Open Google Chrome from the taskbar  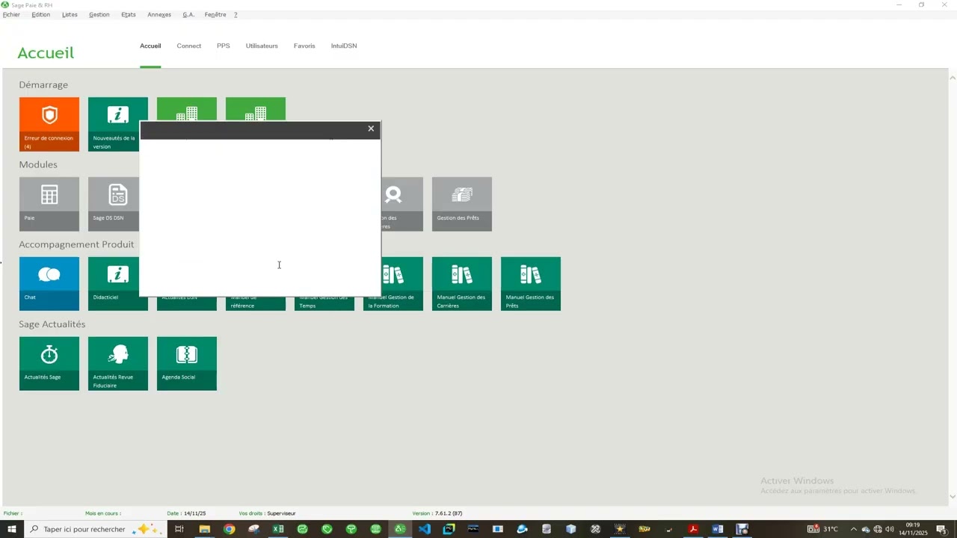click(229, 529)
